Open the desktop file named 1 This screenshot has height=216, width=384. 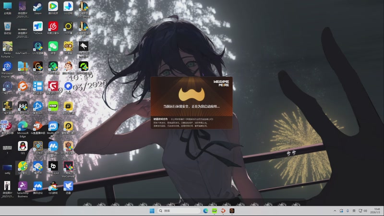pyautogui.click(x=7, y=149)
